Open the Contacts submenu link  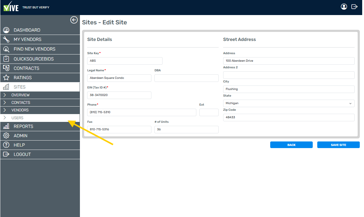40,103
